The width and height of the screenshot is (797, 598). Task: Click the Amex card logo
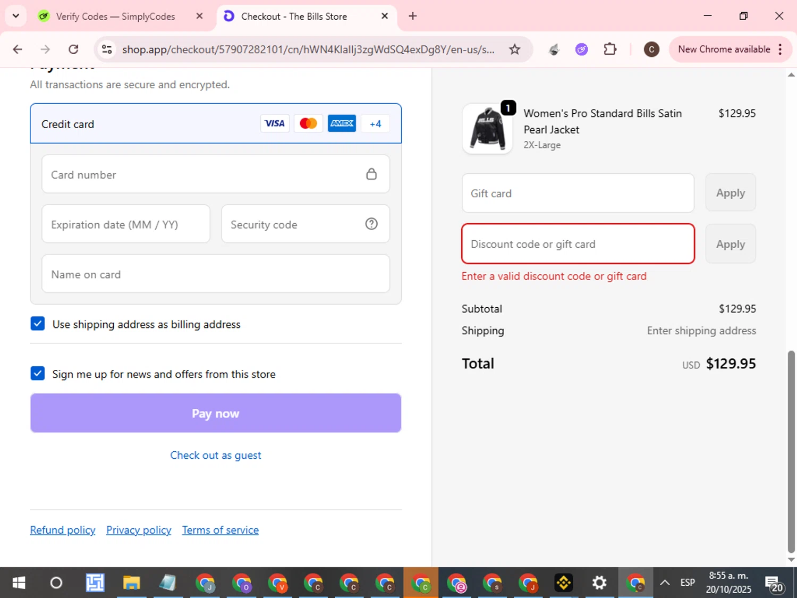click(x=342, y=123)
